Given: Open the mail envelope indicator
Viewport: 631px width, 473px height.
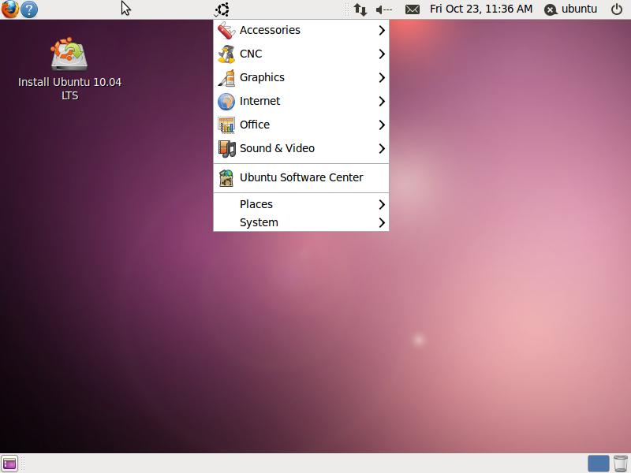Looking at the screenshot, I should point(412,9).
